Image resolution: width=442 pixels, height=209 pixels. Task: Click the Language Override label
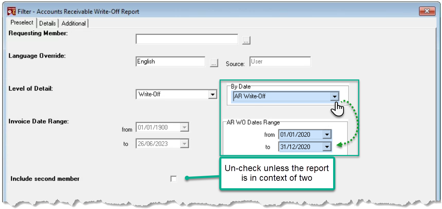[x=37, y=56]
